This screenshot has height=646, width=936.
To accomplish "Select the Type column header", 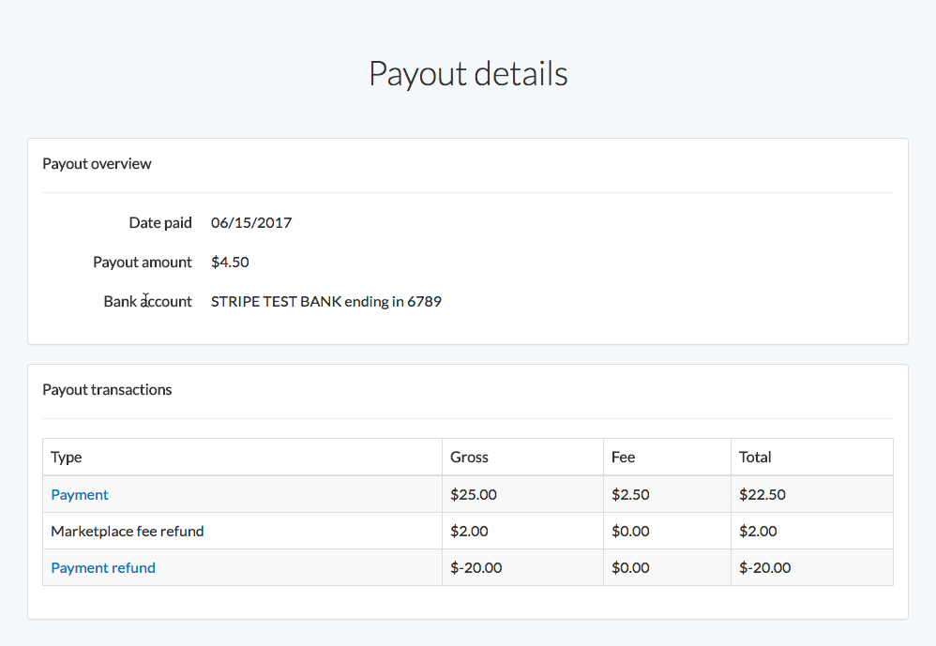I will point(66,457).
